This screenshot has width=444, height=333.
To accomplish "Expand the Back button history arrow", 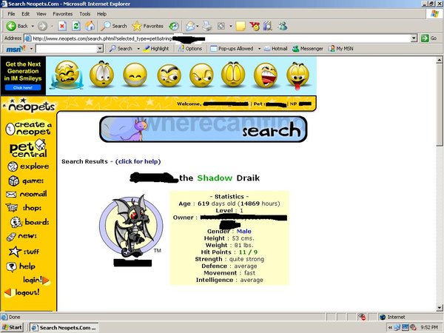I will pos(33,26).
